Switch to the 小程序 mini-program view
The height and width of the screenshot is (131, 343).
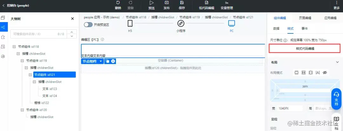181,26
